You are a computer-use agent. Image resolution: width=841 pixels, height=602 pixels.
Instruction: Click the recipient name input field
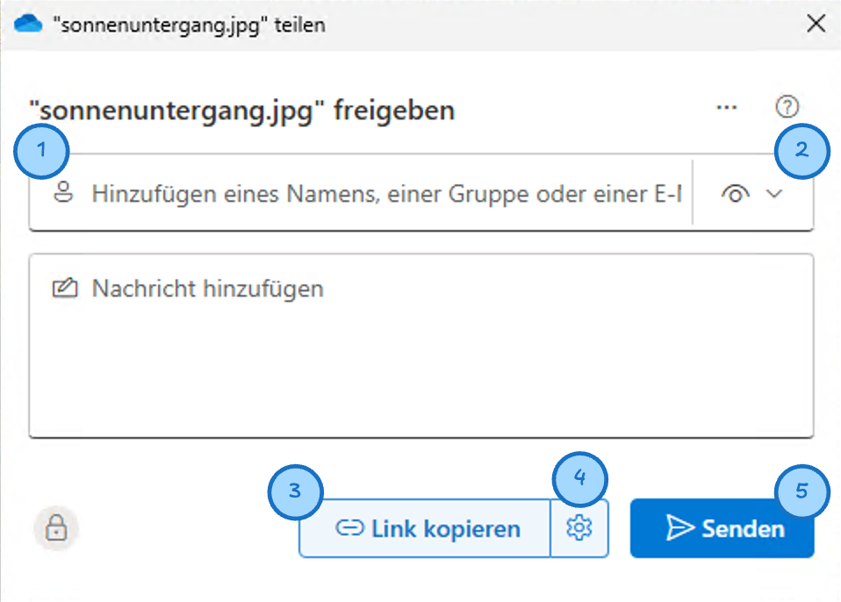click(x=351, y=193)
